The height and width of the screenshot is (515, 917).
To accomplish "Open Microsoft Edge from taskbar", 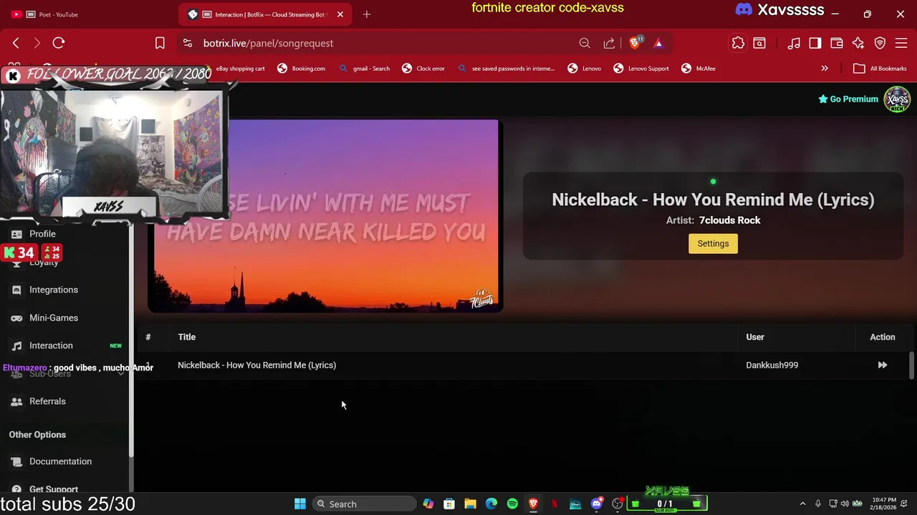I will (x=491, y=504).
